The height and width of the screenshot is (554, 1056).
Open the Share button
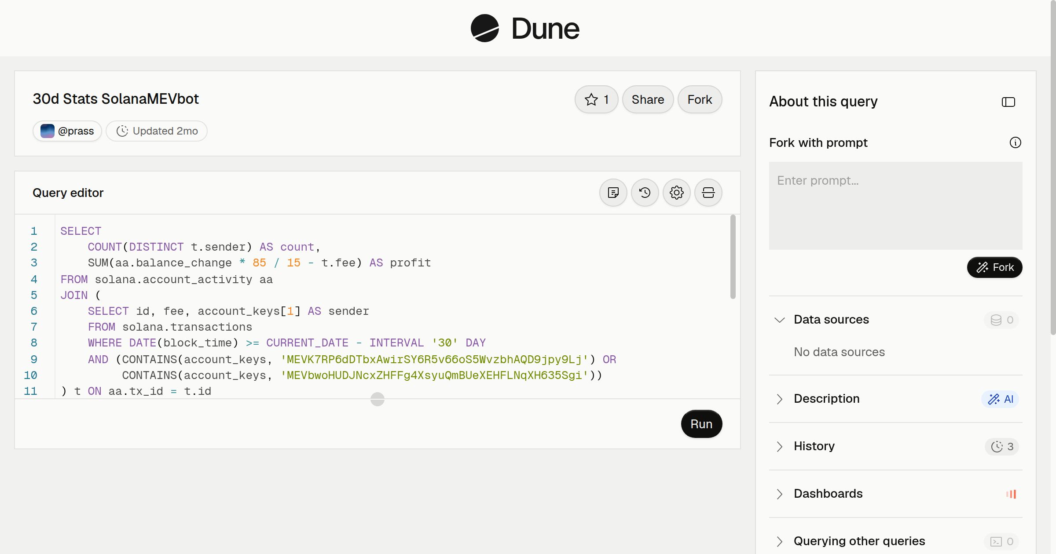coord(648,99)
